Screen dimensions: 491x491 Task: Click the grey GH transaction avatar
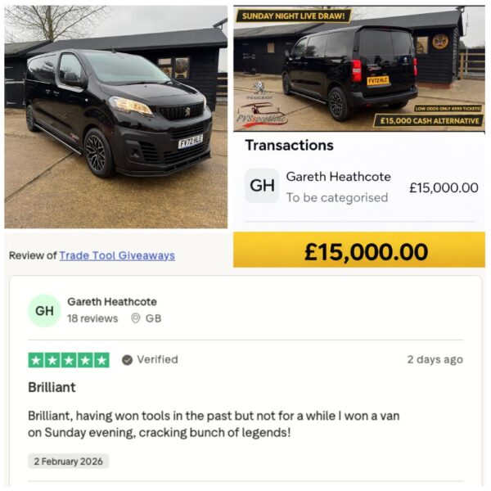(x=262, y=186)
